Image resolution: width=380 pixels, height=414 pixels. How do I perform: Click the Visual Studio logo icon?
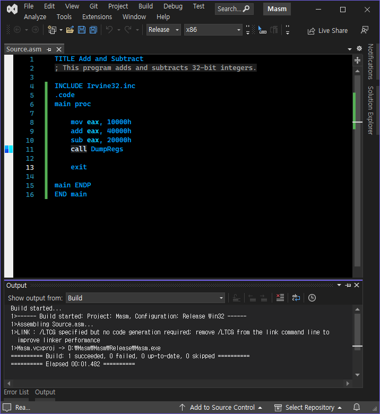[x=12, y=9]
